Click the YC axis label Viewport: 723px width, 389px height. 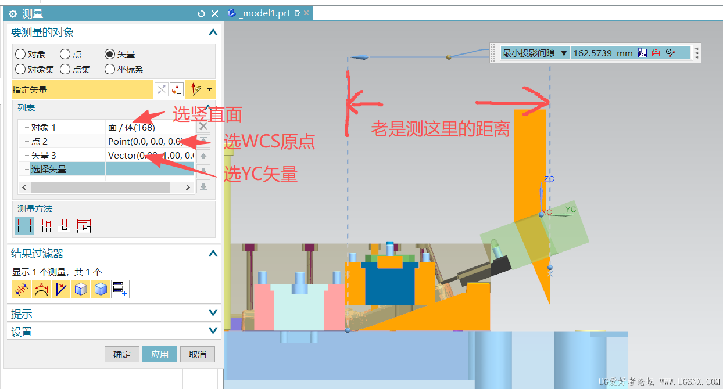pos(571,209)
